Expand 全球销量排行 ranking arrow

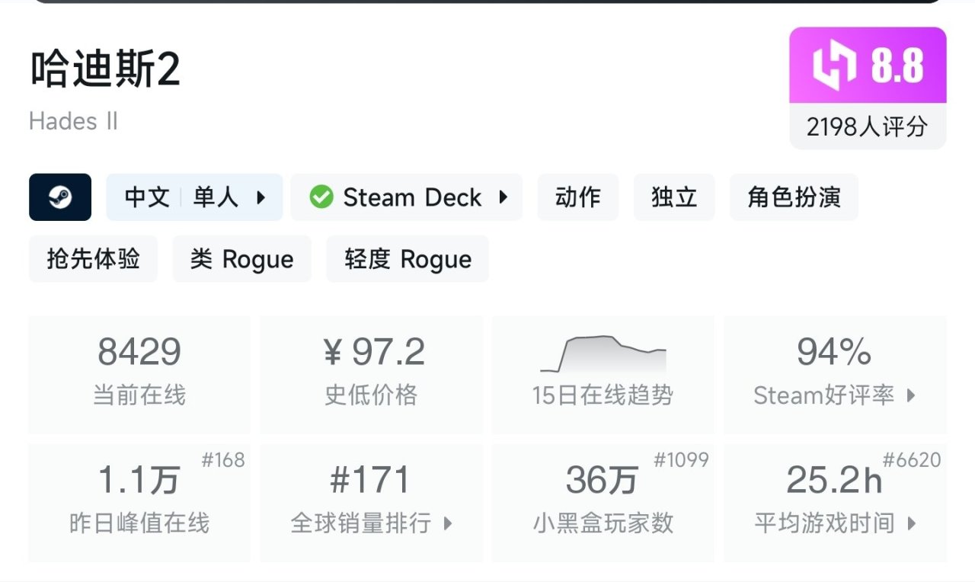click(x=448, y=523)
